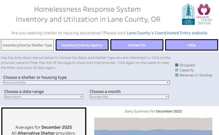Image resolution: width=219 pixels, height=135 pixels.
Task: Select the Receives LC funding legend label
Action: [196, 75]
